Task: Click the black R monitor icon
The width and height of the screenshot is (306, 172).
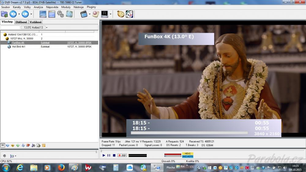Action: click(105, 14)
